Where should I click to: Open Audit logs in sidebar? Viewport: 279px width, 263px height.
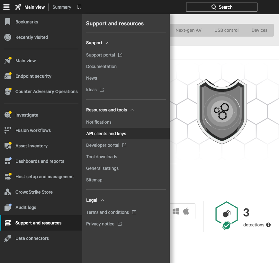pyautogui.click(x=26, y=207)
